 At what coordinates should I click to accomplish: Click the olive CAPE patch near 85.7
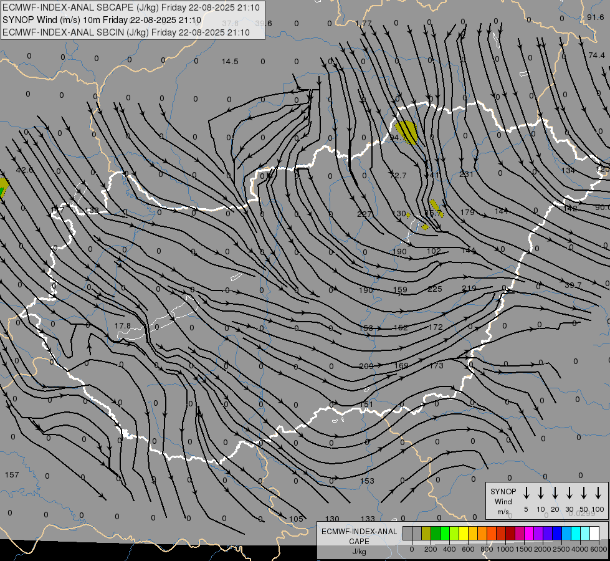point(436,208)
